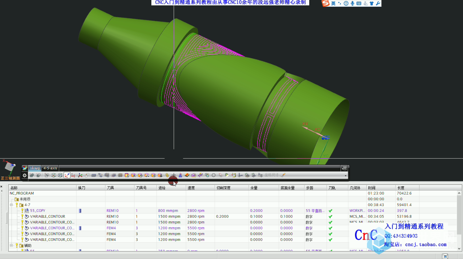
Task: Select the 未用项 folder node
Action: 24,199
